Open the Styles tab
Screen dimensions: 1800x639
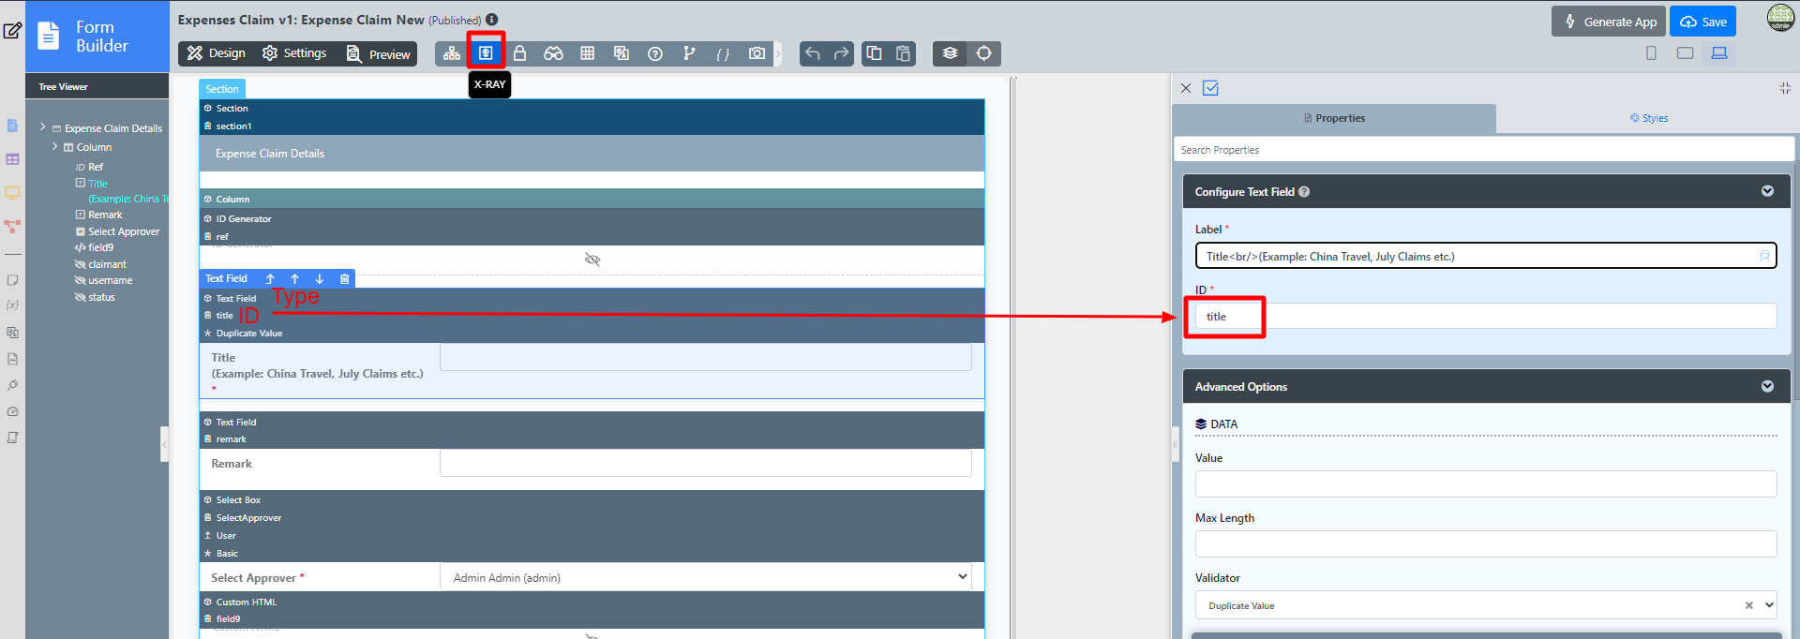(x=1648, y=118)
